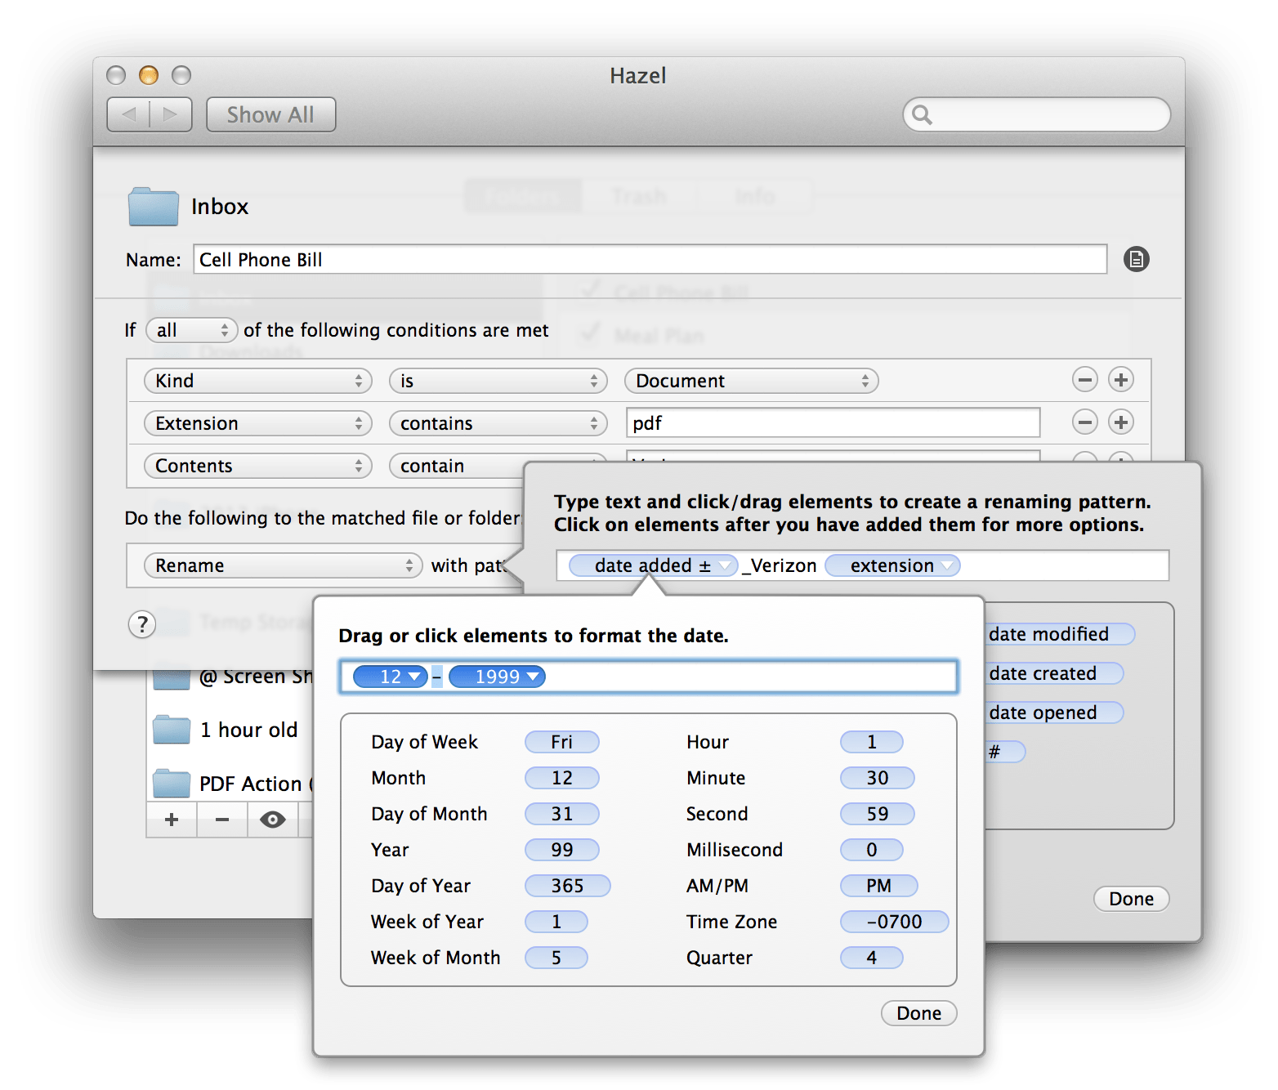Add the 'date created' token
The height and width of the screenshot is (1090, 1278).
pos(1053,673)
